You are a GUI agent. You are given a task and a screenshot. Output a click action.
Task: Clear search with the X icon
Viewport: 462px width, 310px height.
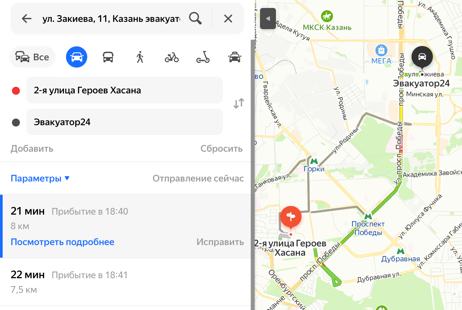coord(228,19)
